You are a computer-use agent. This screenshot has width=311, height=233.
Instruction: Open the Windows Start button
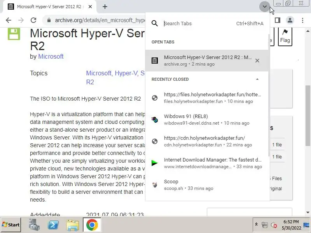11,225
